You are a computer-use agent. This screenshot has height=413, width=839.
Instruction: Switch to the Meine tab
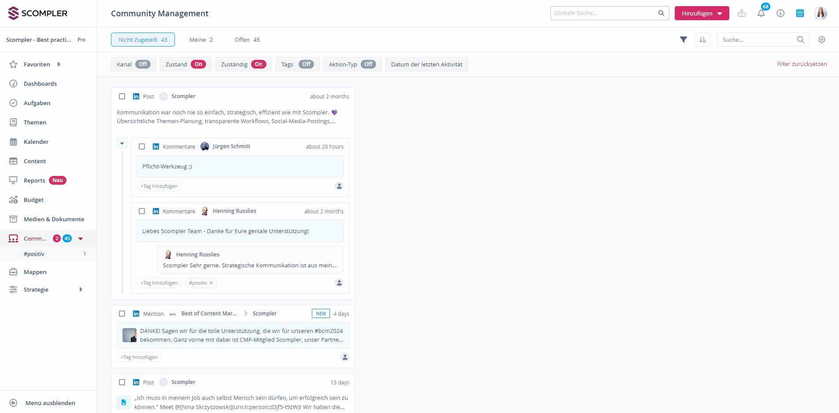(201, 40)
